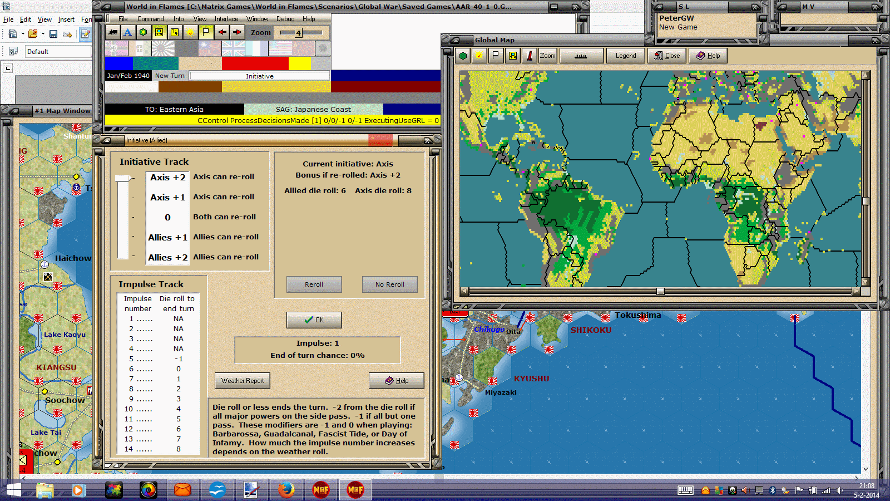This screenshot has width=890, height=501.
Task: Click the Reroll button
Action: pyautogui.click(x=314, y=284)
